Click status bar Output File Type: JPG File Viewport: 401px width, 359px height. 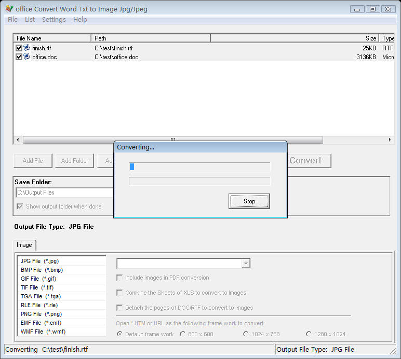coord(315,349)
